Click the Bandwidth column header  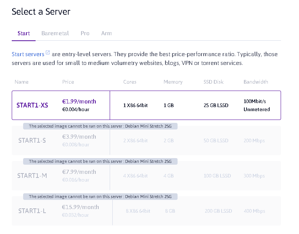(x=256, y=82)
